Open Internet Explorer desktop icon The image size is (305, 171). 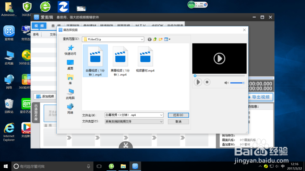point(9,132)
